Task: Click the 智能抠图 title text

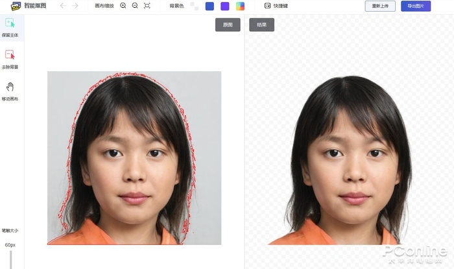Action: [35, 6]
